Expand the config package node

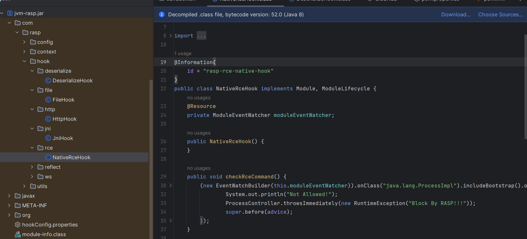[x=24, y=42]
